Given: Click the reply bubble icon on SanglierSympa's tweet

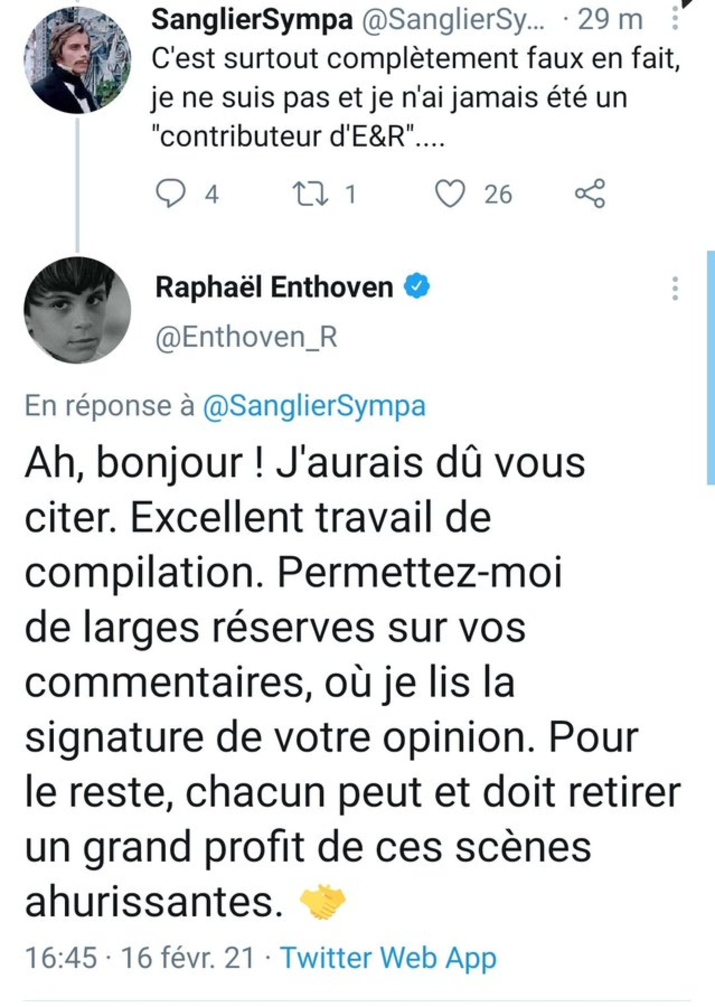Looking at the screenshot, I should click(170, 194).
